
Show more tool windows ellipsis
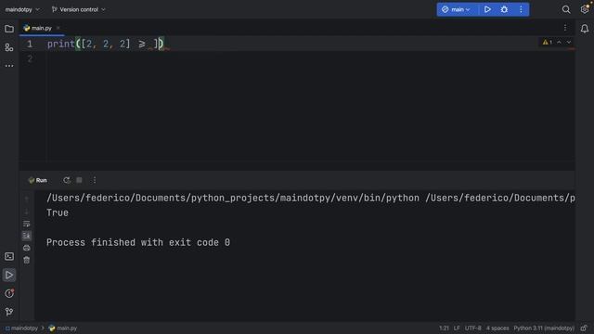tap(9, 66)
